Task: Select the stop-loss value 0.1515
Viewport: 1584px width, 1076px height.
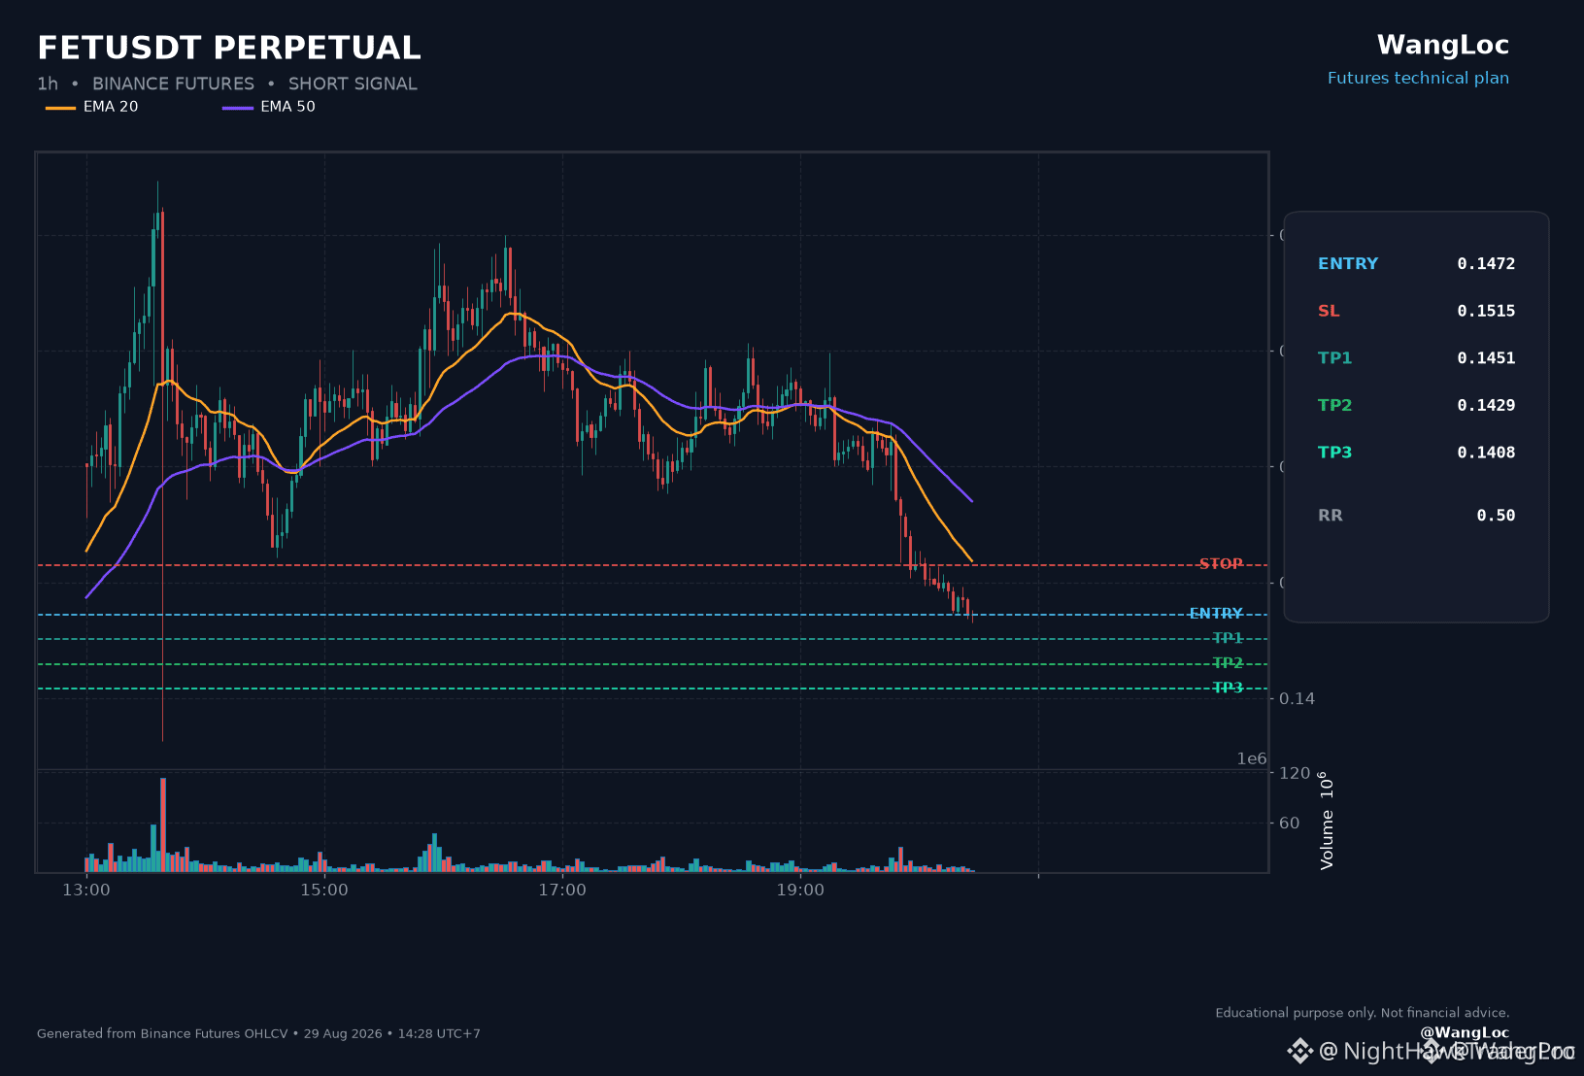Action: click(1486, 311)
